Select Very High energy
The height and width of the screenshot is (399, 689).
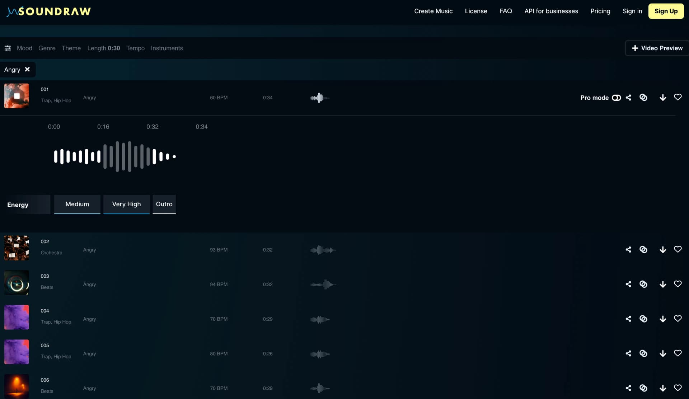[x=126, y=204]
